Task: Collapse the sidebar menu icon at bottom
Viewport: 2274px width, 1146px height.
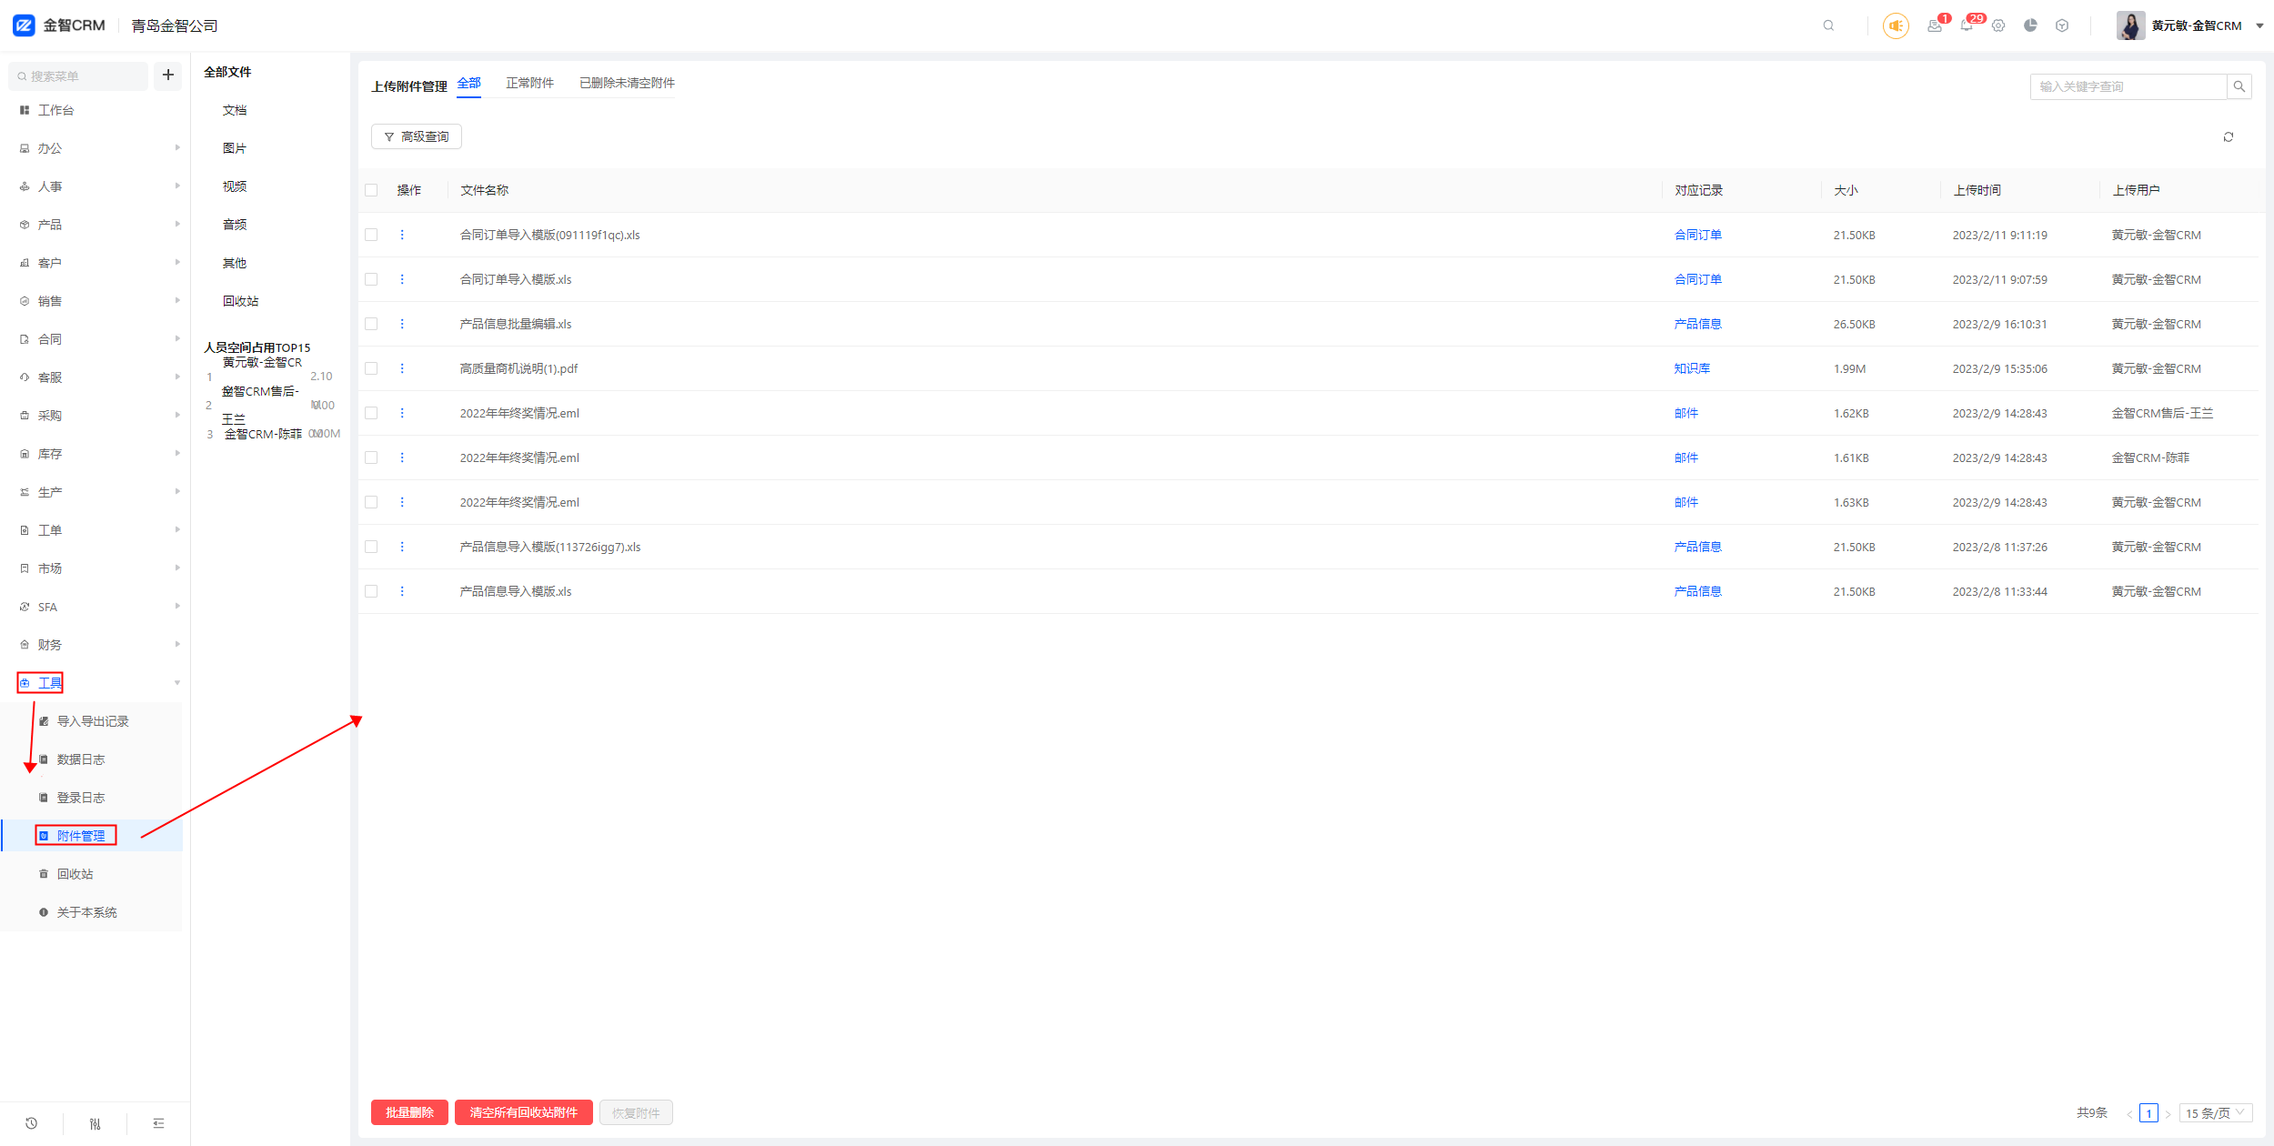Action: click(x=158, y=1123)
